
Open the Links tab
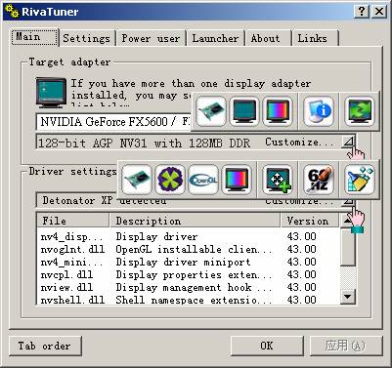coord(315,38)
